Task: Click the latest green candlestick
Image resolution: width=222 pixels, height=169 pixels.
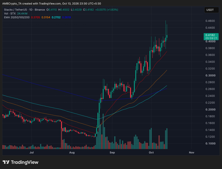Action: pos(167,36)
